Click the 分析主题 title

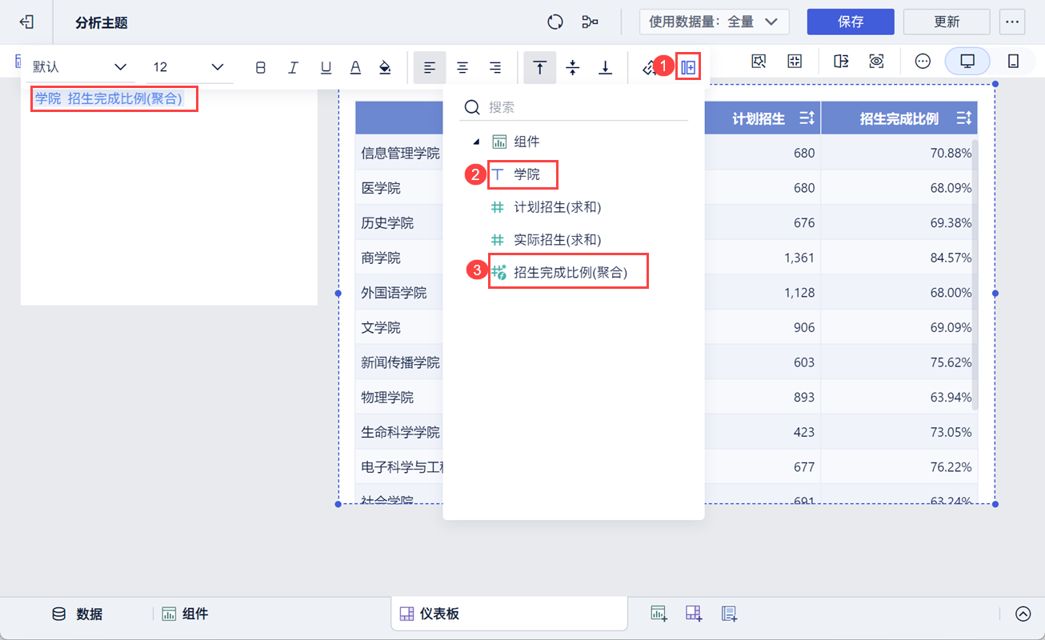click(x=102, y=22)
